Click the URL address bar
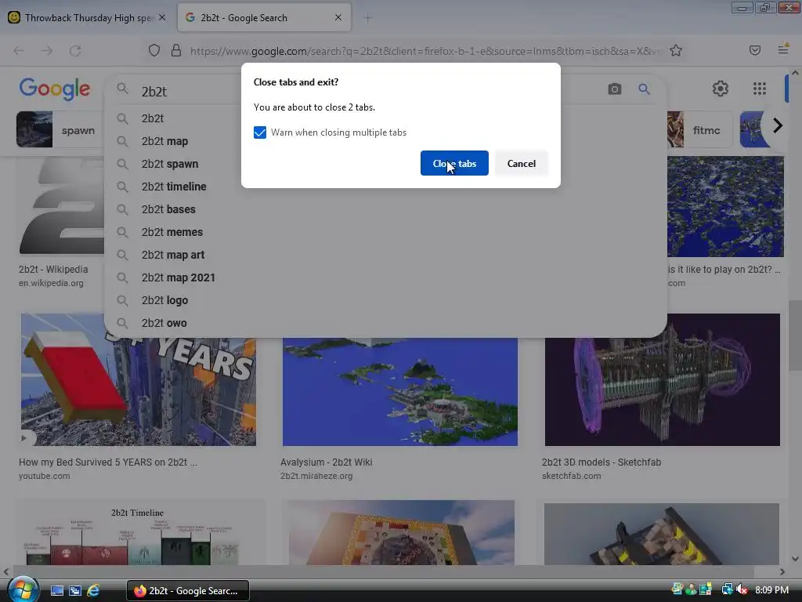Screen dimensions: 802x602 pyautogui.click(x=424, y=51)
